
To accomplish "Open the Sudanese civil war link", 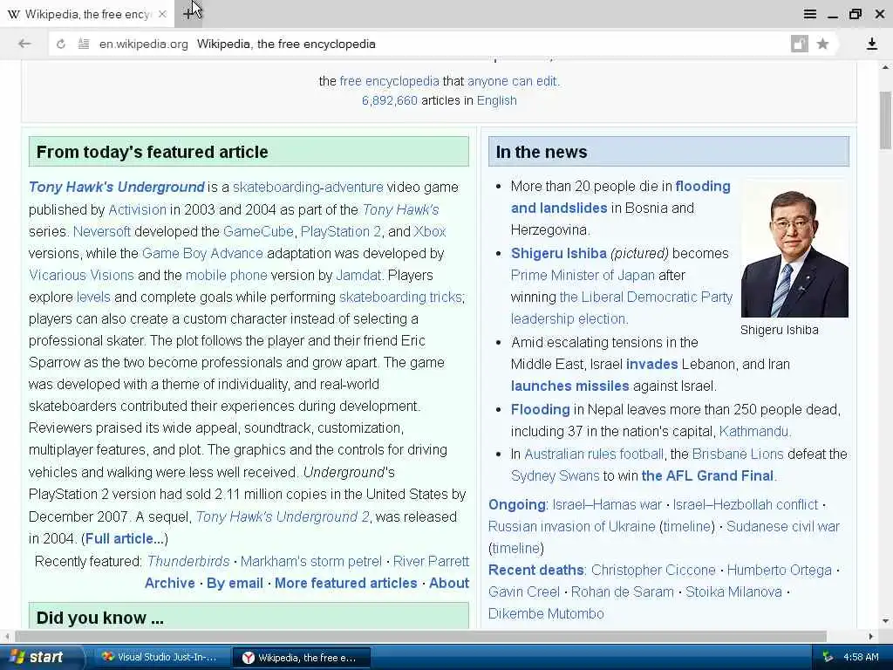I will (x=783, y=526).
